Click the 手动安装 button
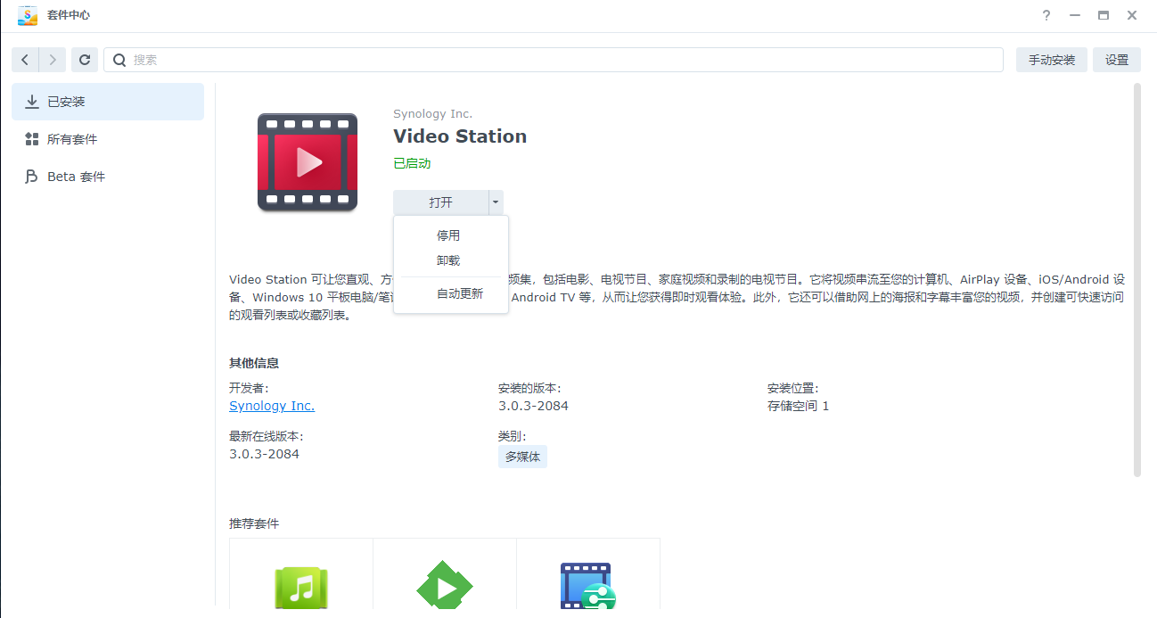The height and width of the screenshot is (618, 1157). pos(1052,60)
